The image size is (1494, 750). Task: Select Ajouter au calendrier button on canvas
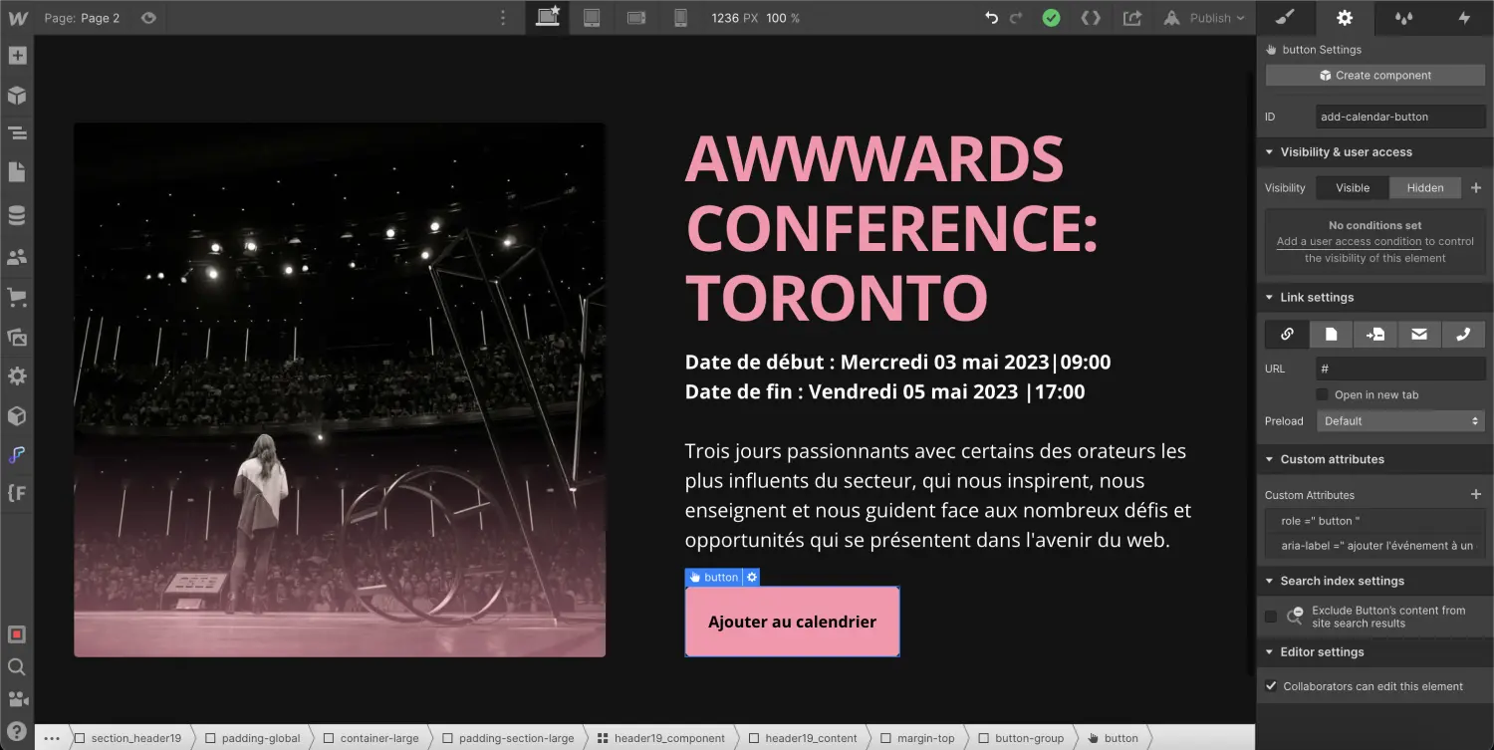pyautogui.click(x=793, y=622)
